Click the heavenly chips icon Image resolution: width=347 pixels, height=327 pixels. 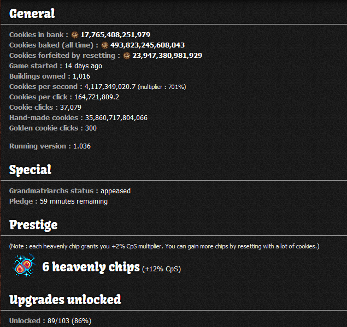tap(25, 265)
